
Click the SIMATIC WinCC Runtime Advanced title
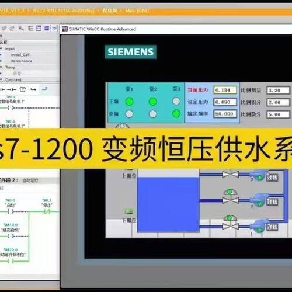(x=103, y=29)
